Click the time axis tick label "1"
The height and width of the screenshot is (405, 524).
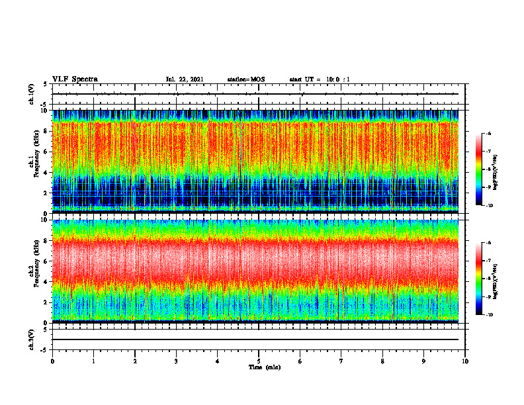(93, 361)
